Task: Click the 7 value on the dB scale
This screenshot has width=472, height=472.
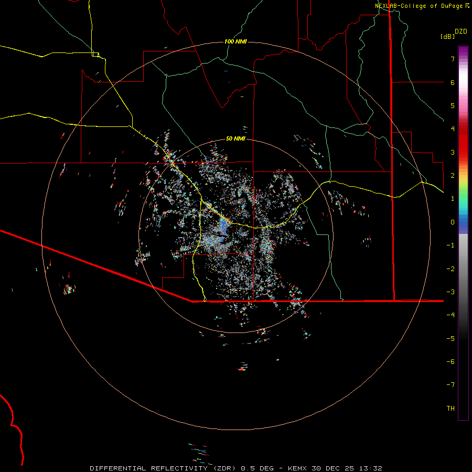Action: point(452,59)
